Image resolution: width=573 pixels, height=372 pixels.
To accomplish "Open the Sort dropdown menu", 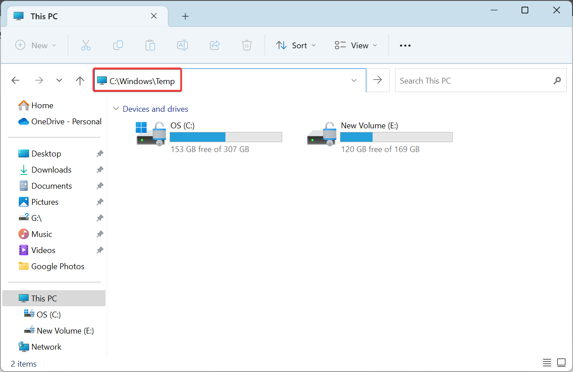I will coord(296,45).
